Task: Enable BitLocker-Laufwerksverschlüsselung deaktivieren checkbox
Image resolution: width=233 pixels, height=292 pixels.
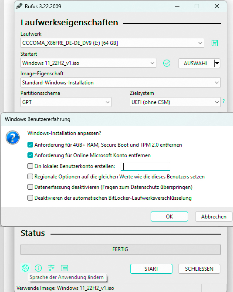Action: tap(30, 198)
